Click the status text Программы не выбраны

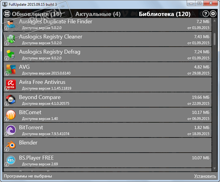pyautogui.click(x=28, y=176)
